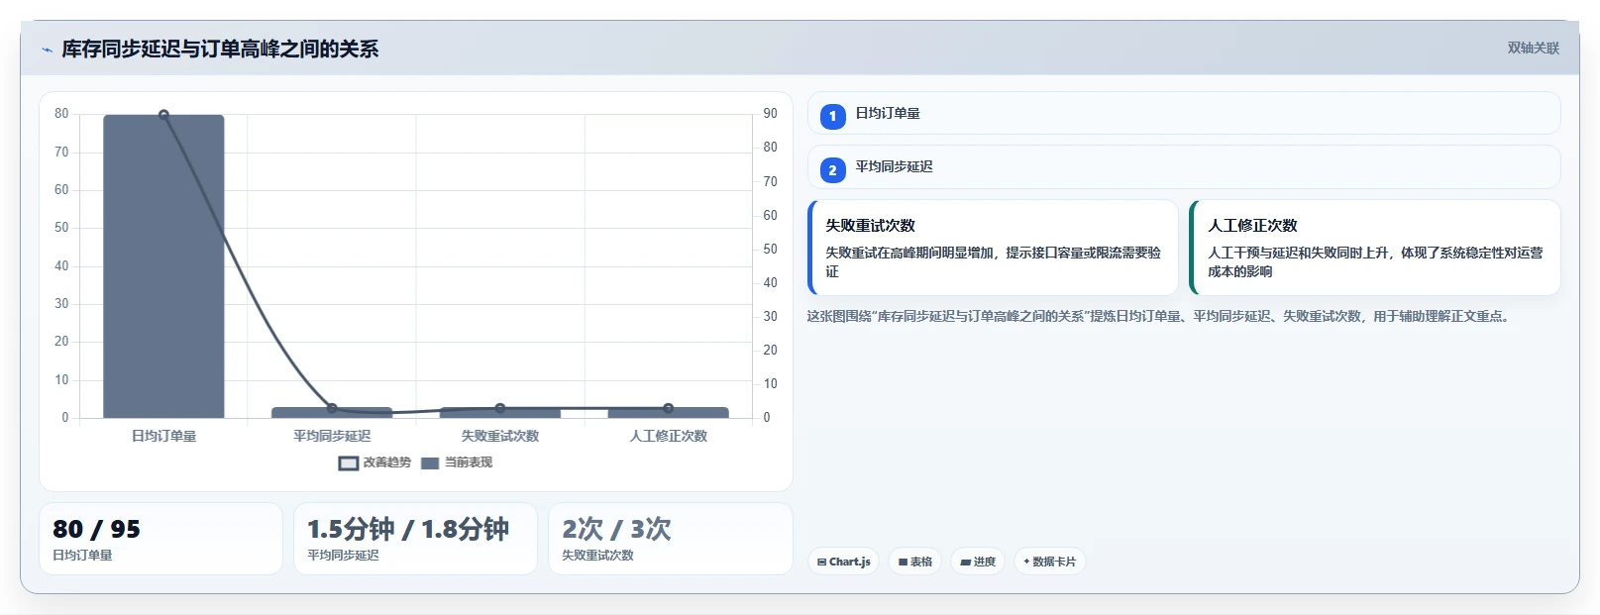Select the numbered item 2 平均同步延迟
Image resolution: width=1600 pixels, height=615 pixels.
(1184, 166)
